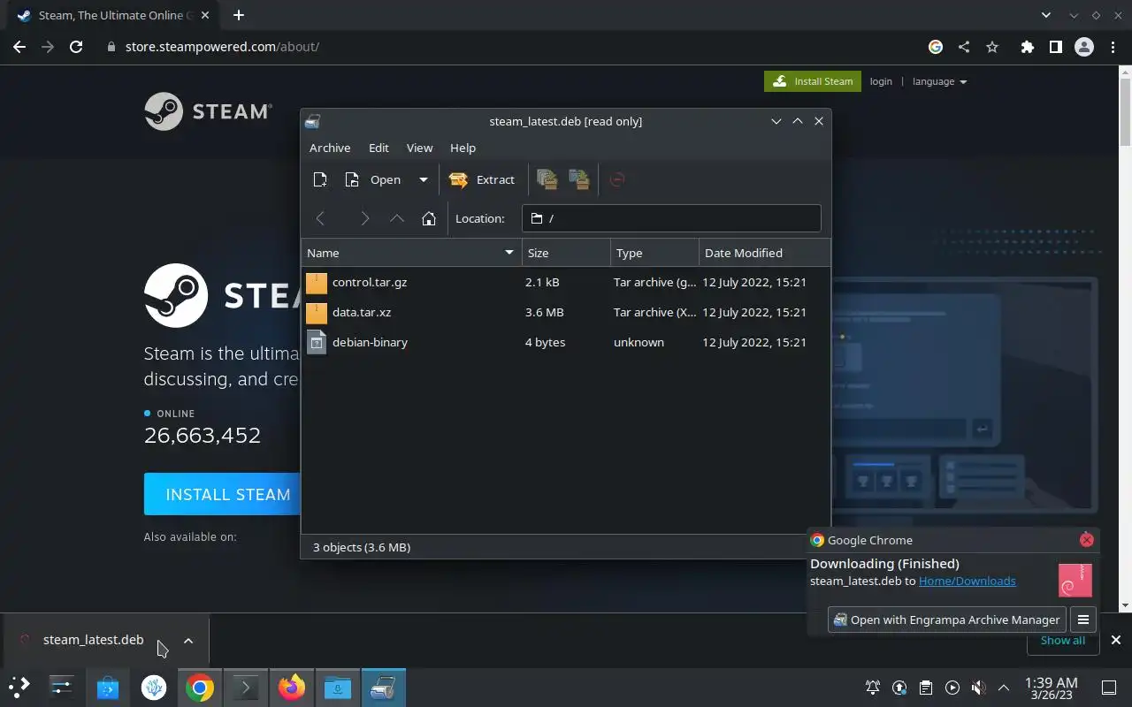Create a new archive in Engrampa
The image size is (1132, 707).
pos(320,179)
